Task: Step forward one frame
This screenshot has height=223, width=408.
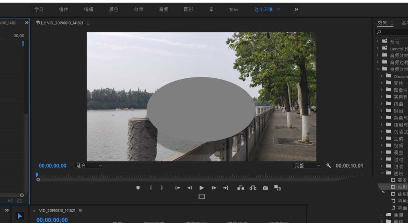Action: tap(214, 188)
